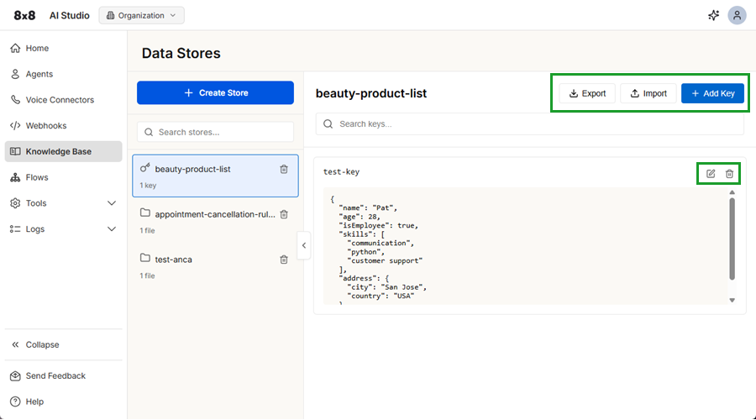Click Add Key button

click(x=712, y=93)
